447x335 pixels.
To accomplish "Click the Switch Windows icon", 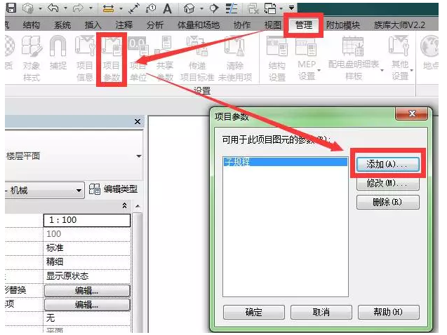I will pyautogui.click(x=270, y=8).
